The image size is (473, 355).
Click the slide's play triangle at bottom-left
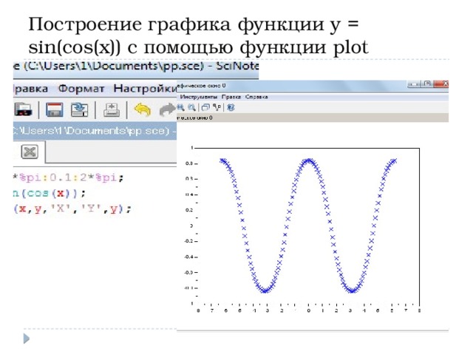coord(27,339)
